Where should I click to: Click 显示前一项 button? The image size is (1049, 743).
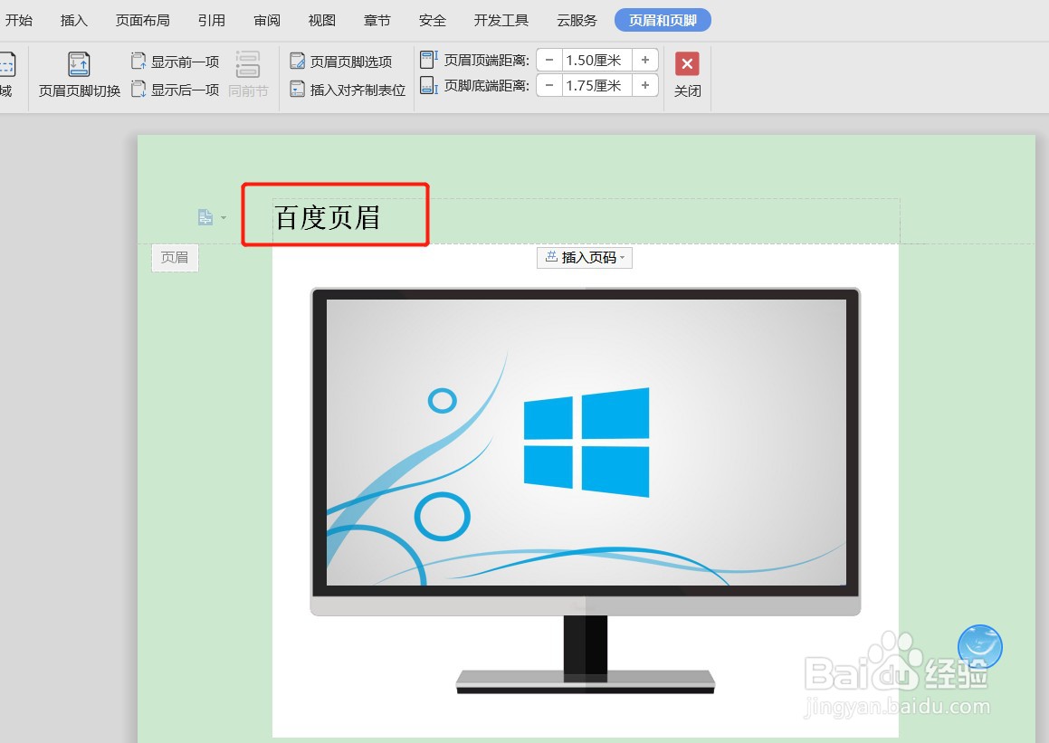(176, 62)
